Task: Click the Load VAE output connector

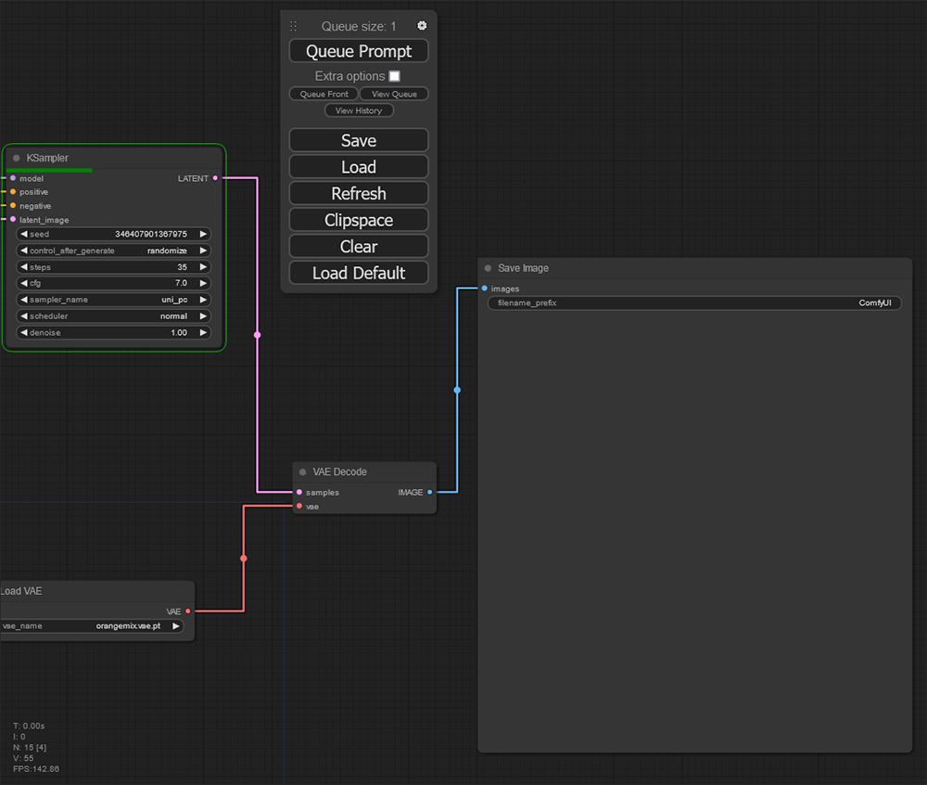Action: click(x=188, y=611)
